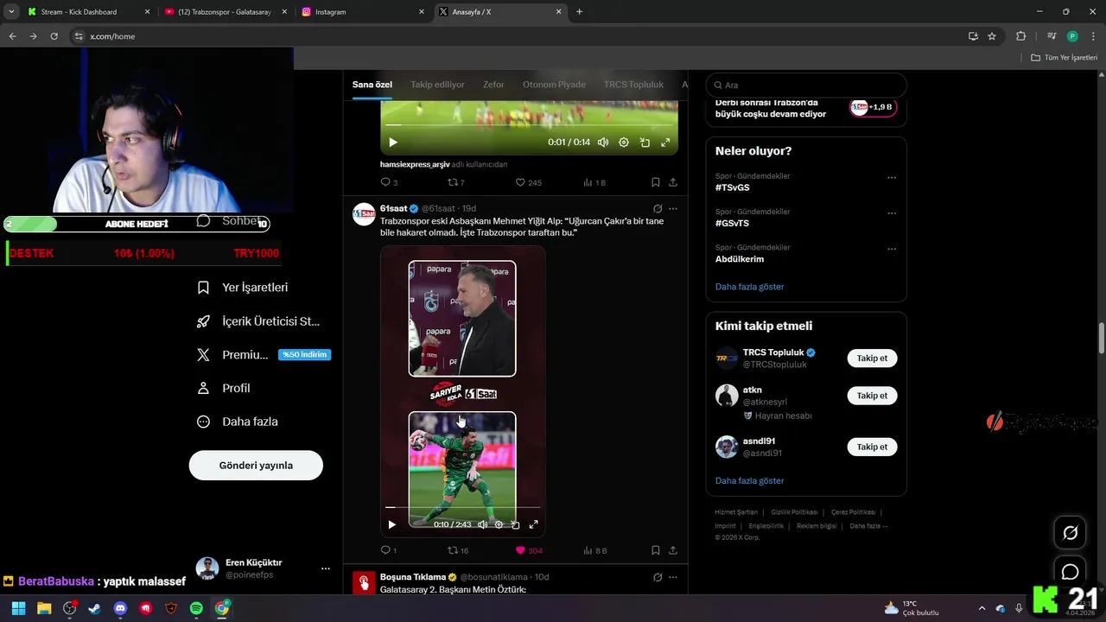Open more options for #GSvTS trend
The height and width of the screenshot is (622, 1106).
coord(892,213)
